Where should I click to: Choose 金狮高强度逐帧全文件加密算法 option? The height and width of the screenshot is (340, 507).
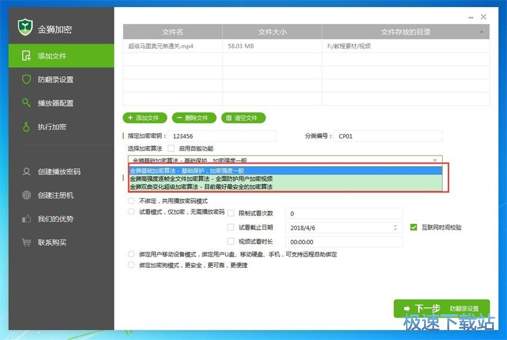286,179
